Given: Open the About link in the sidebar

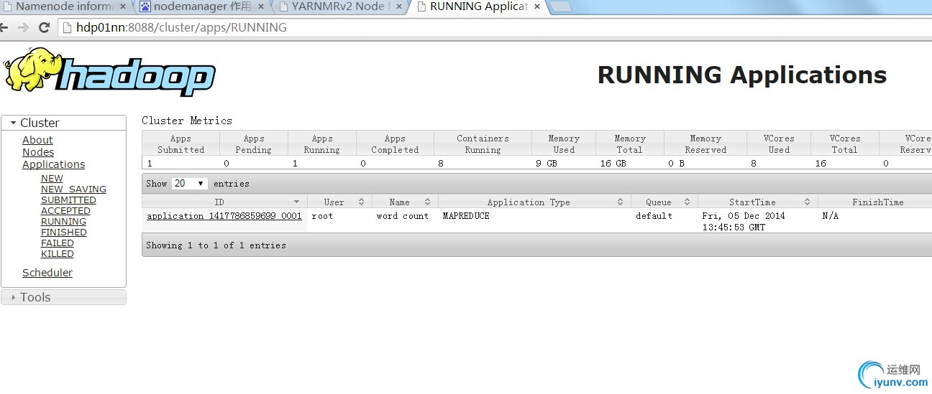Looking at the screenshot, I should [37, 140].
